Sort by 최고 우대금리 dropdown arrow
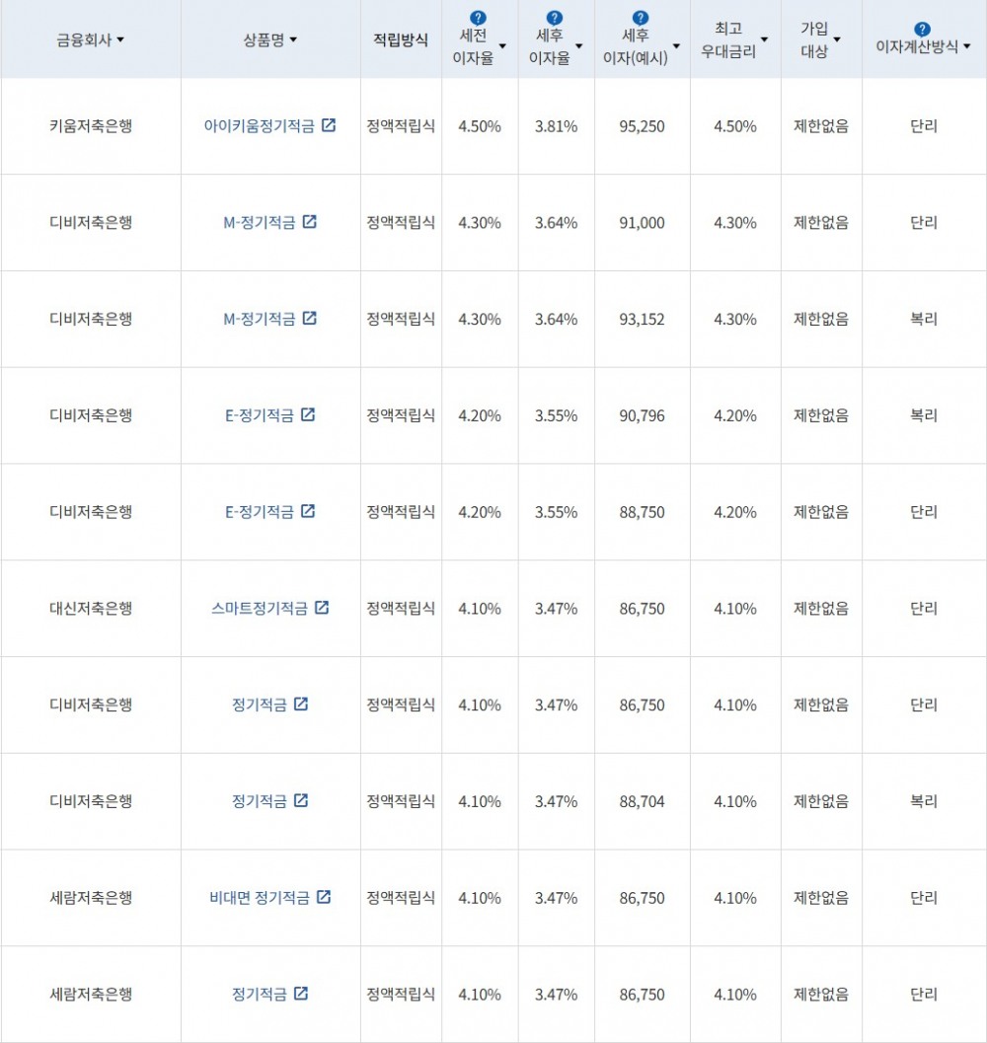Image resolution: width=987 pixels, height=1043 pixels. (764, 40)
